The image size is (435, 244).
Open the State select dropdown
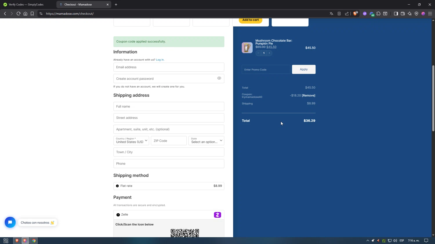tap(206, 141)
